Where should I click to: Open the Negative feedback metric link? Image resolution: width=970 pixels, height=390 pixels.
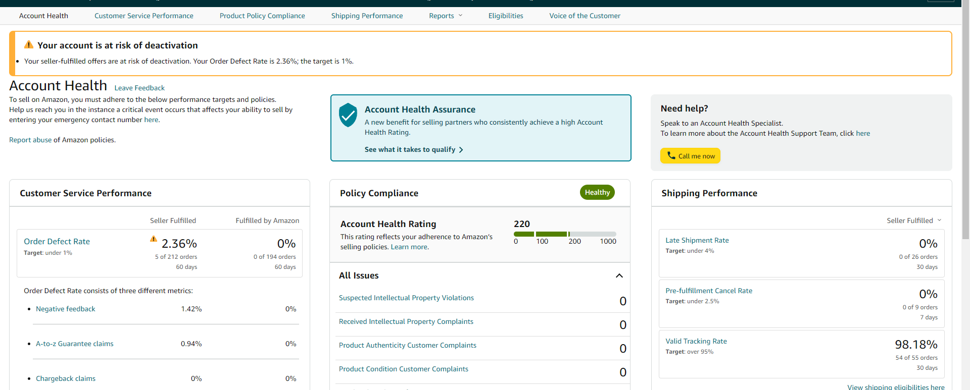pos(66,309)
